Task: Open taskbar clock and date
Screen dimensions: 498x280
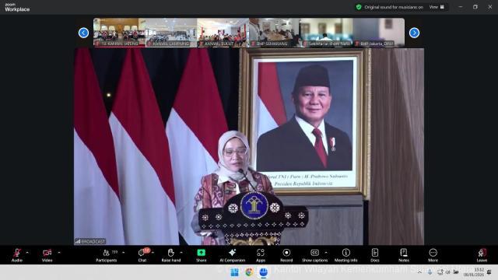Action: pos(474,272)
